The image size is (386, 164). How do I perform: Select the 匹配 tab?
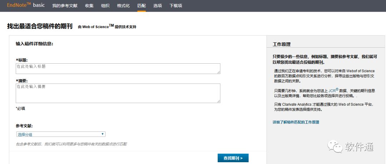point(141,6)
